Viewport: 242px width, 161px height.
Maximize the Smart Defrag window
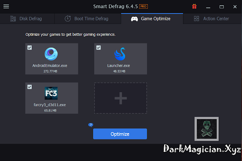pos(222,7)
